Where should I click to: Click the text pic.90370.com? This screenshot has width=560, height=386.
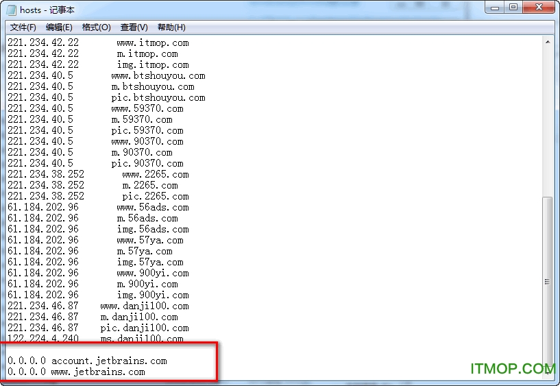(147, 164)
